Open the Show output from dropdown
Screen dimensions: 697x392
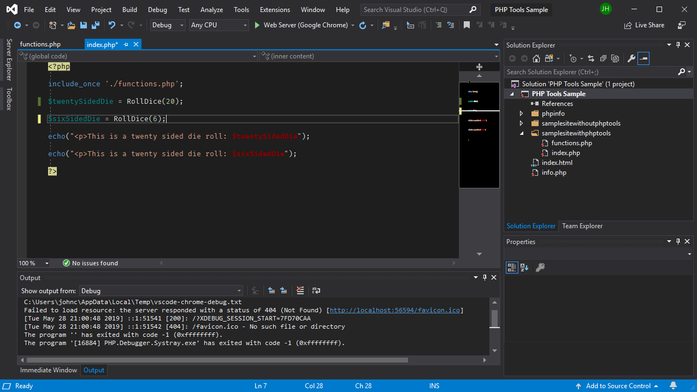coord(161,291)
